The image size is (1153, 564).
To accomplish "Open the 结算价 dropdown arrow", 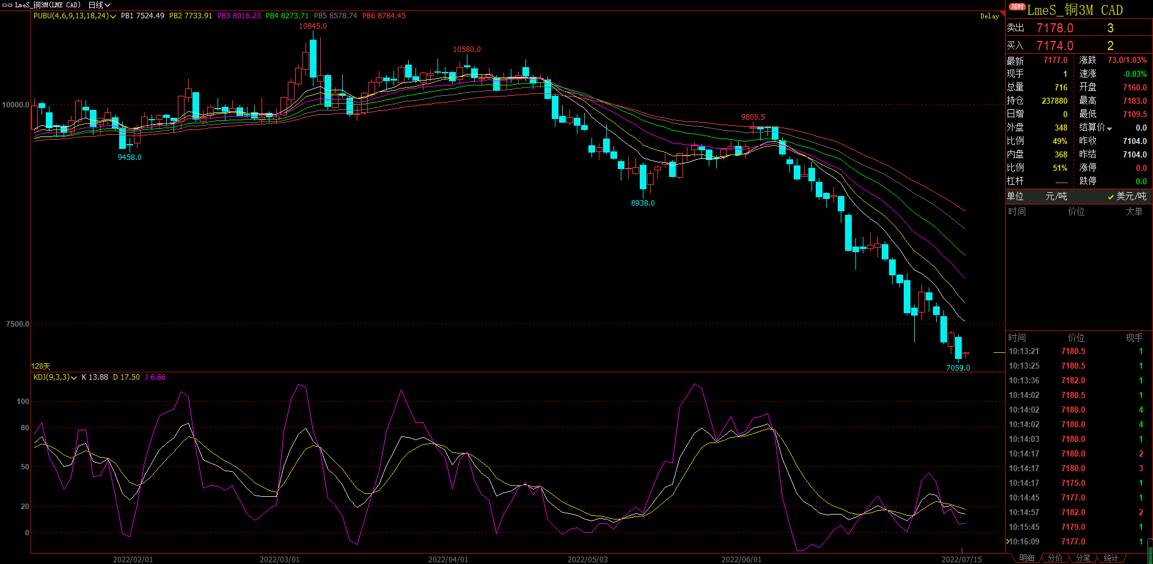I will coord(1109,128).
